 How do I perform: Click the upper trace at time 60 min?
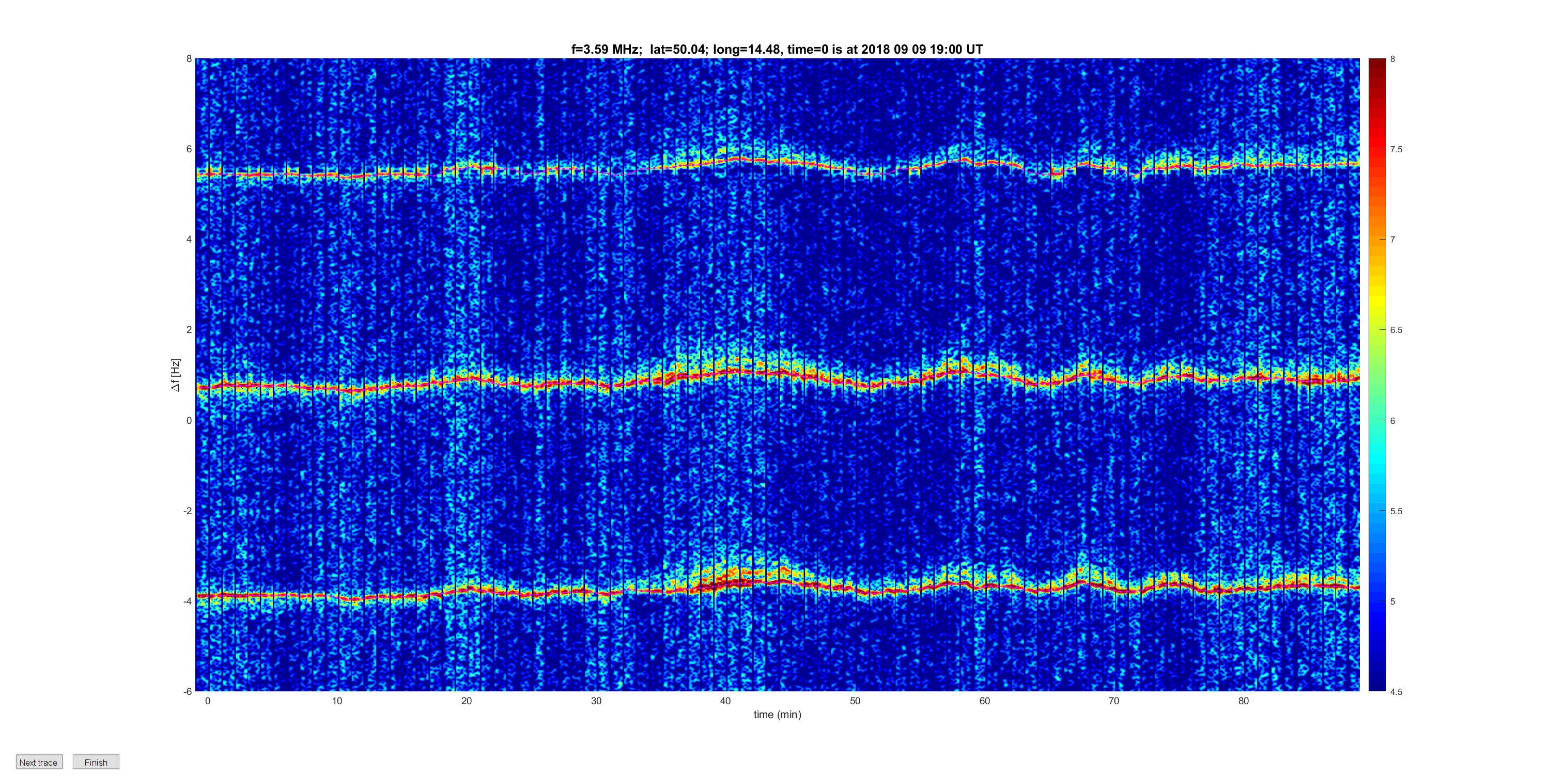tap(984, 163)
